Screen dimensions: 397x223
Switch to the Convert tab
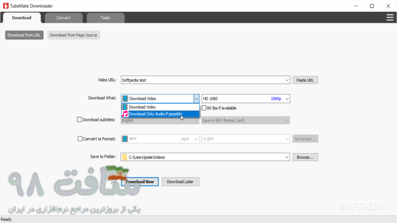tap(64, 18)
